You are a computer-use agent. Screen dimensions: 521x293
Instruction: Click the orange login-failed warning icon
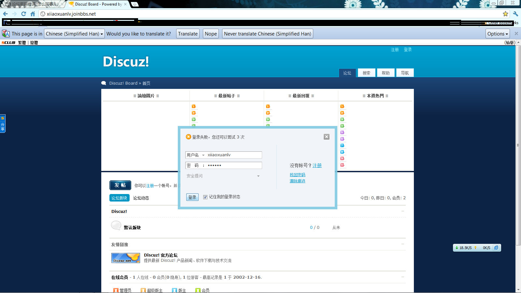pos(188,137)
